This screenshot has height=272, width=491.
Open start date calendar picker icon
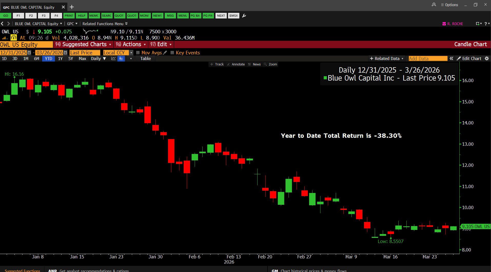click(x=29, y=53)
